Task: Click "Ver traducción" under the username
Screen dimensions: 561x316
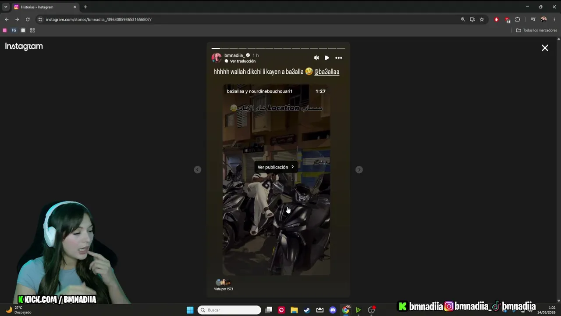Action: (243, 61)
